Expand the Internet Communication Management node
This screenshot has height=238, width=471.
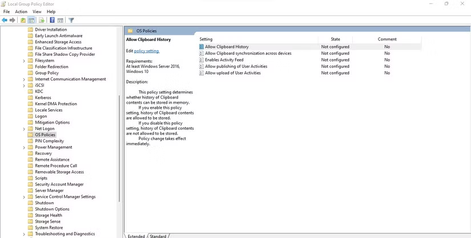pyautogui.click(x=24, y=79)
